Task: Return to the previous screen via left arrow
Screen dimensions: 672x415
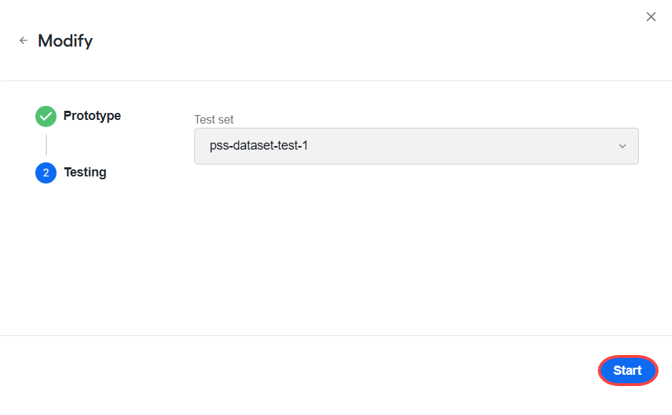Action: click(23, 41)
